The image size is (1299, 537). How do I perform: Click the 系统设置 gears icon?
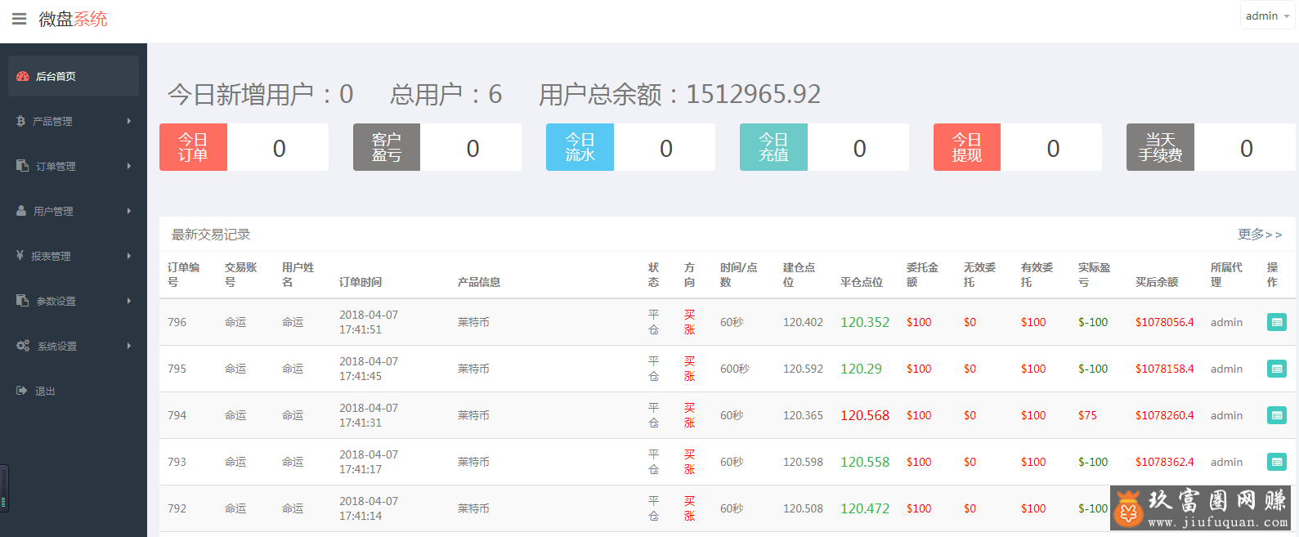click(x=23, y=346)
